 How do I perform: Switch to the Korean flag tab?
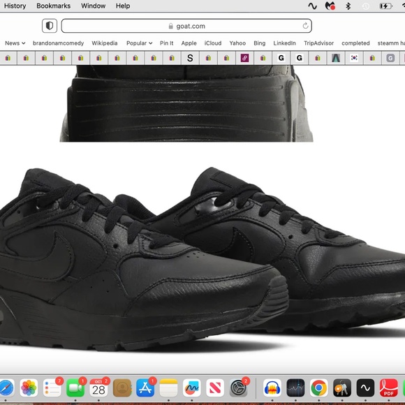click(354, 58)
